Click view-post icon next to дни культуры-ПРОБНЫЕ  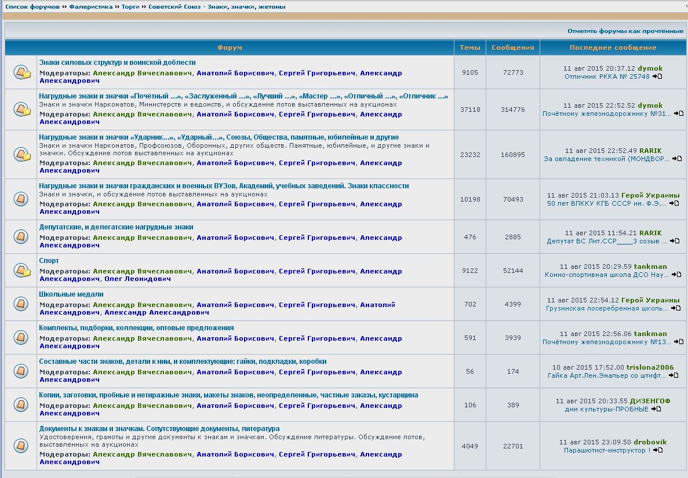pyautogui.click(x=656, y=409)
